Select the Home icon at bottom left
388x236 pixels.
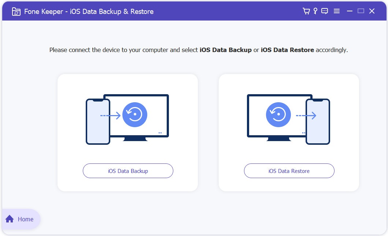(10, 219)
